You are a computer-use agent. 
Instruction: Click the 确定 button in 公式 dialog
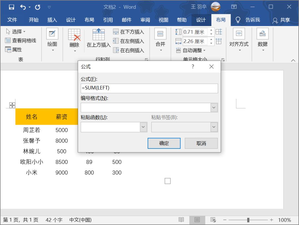pyautogui.click(x=164, y=143)
